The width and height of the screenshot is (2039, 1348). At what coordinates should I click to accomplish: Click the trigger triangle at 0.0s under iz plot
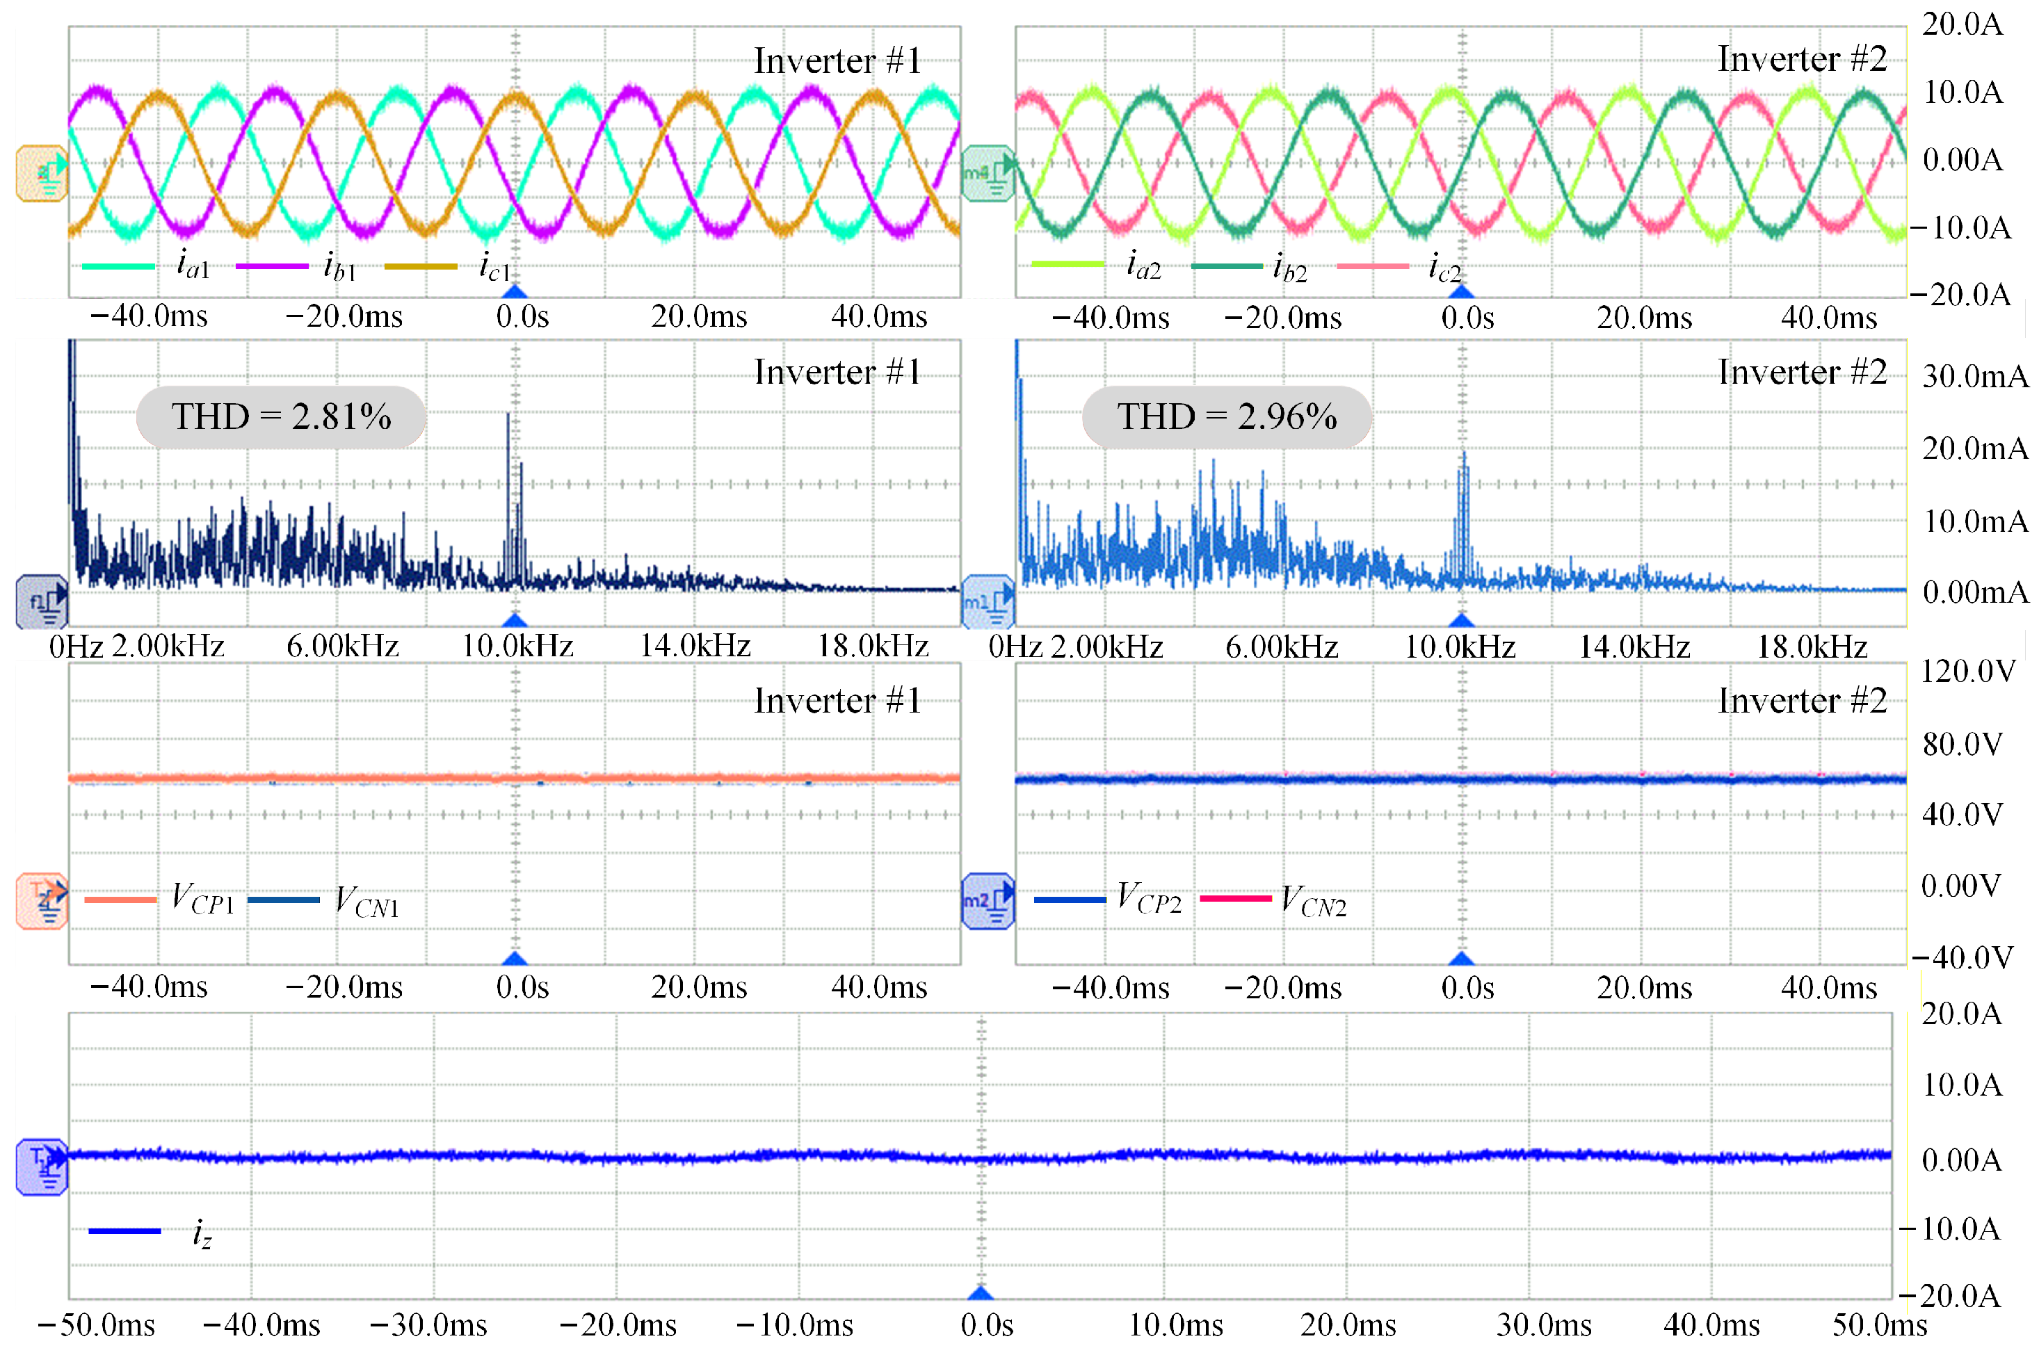(x=981, y=1292)
